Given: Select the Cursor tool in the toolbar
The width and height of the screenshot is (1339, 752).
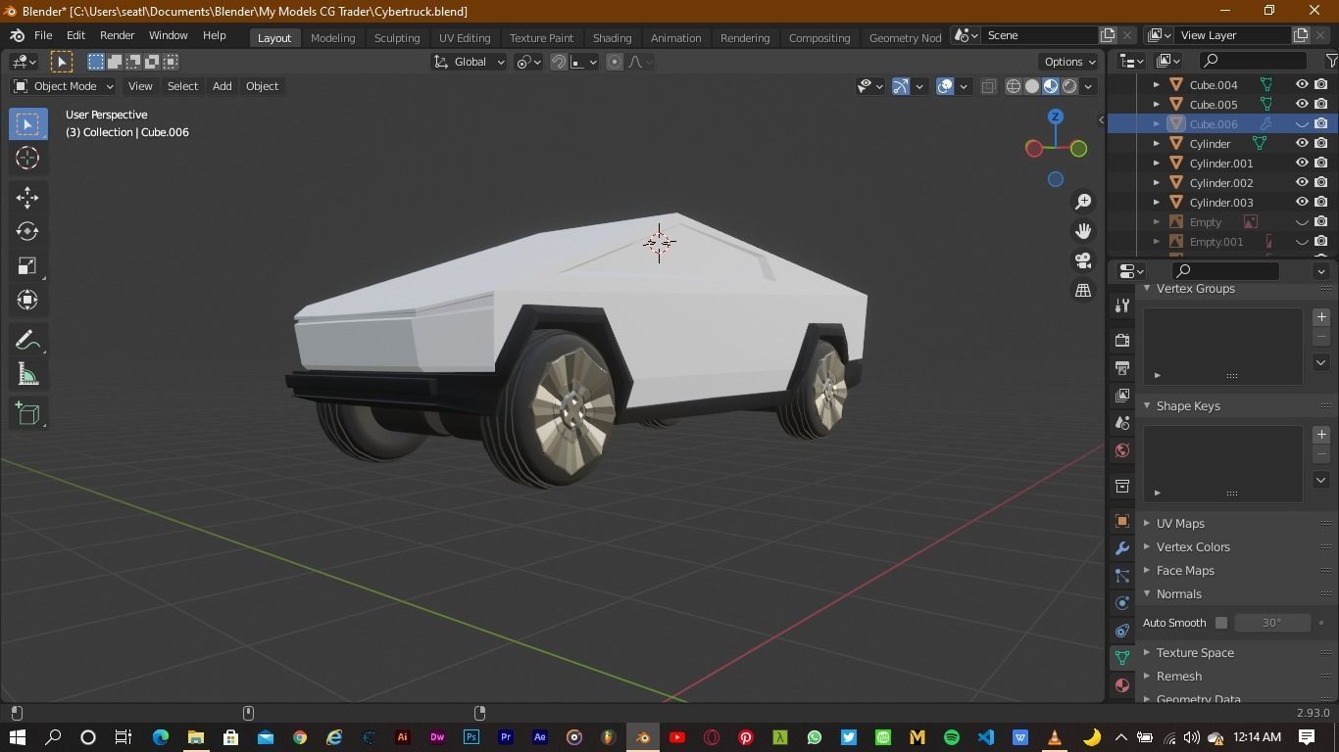Looking at the screenshot, I should coord(27,158).
